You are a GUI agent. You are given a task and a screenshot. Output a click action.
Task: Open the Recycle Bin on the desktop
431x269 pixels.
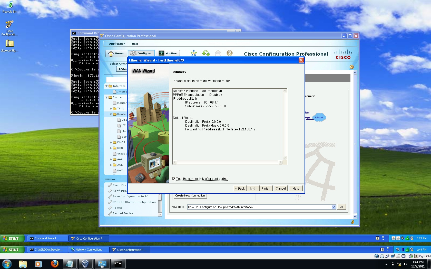pos(9,7)
